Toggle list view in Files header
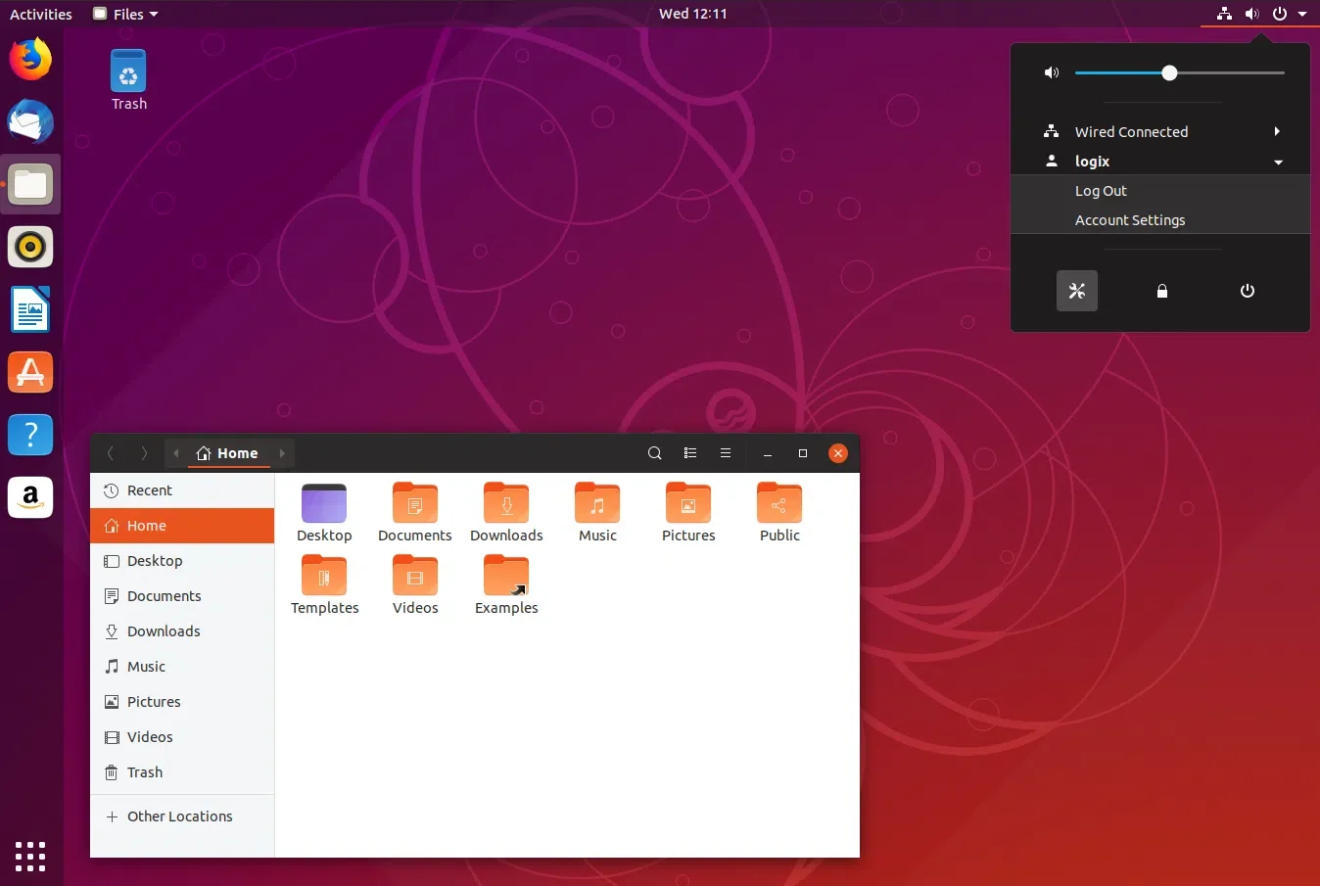 click(690, 453)
